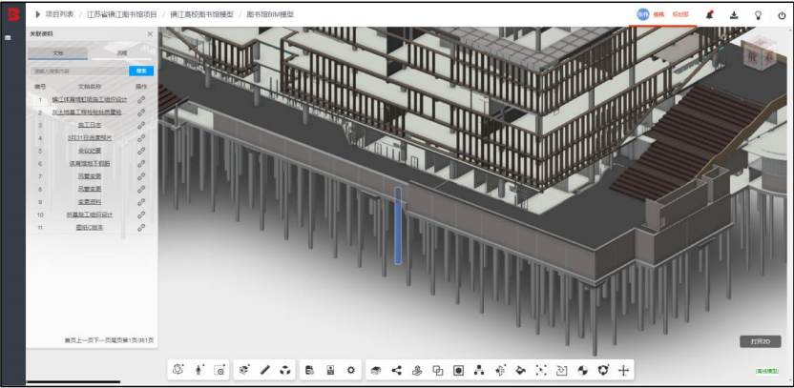Toggle the light bulb icon in the top bar
This screenshot has width=794, height=388.
758,15
